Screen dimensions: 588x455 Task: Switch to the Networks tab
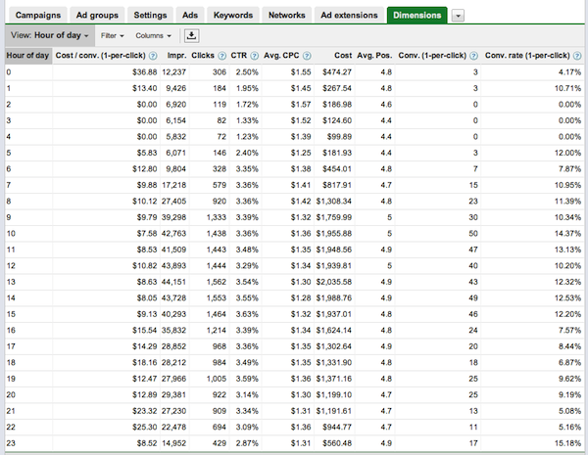[x=286, y=16]
